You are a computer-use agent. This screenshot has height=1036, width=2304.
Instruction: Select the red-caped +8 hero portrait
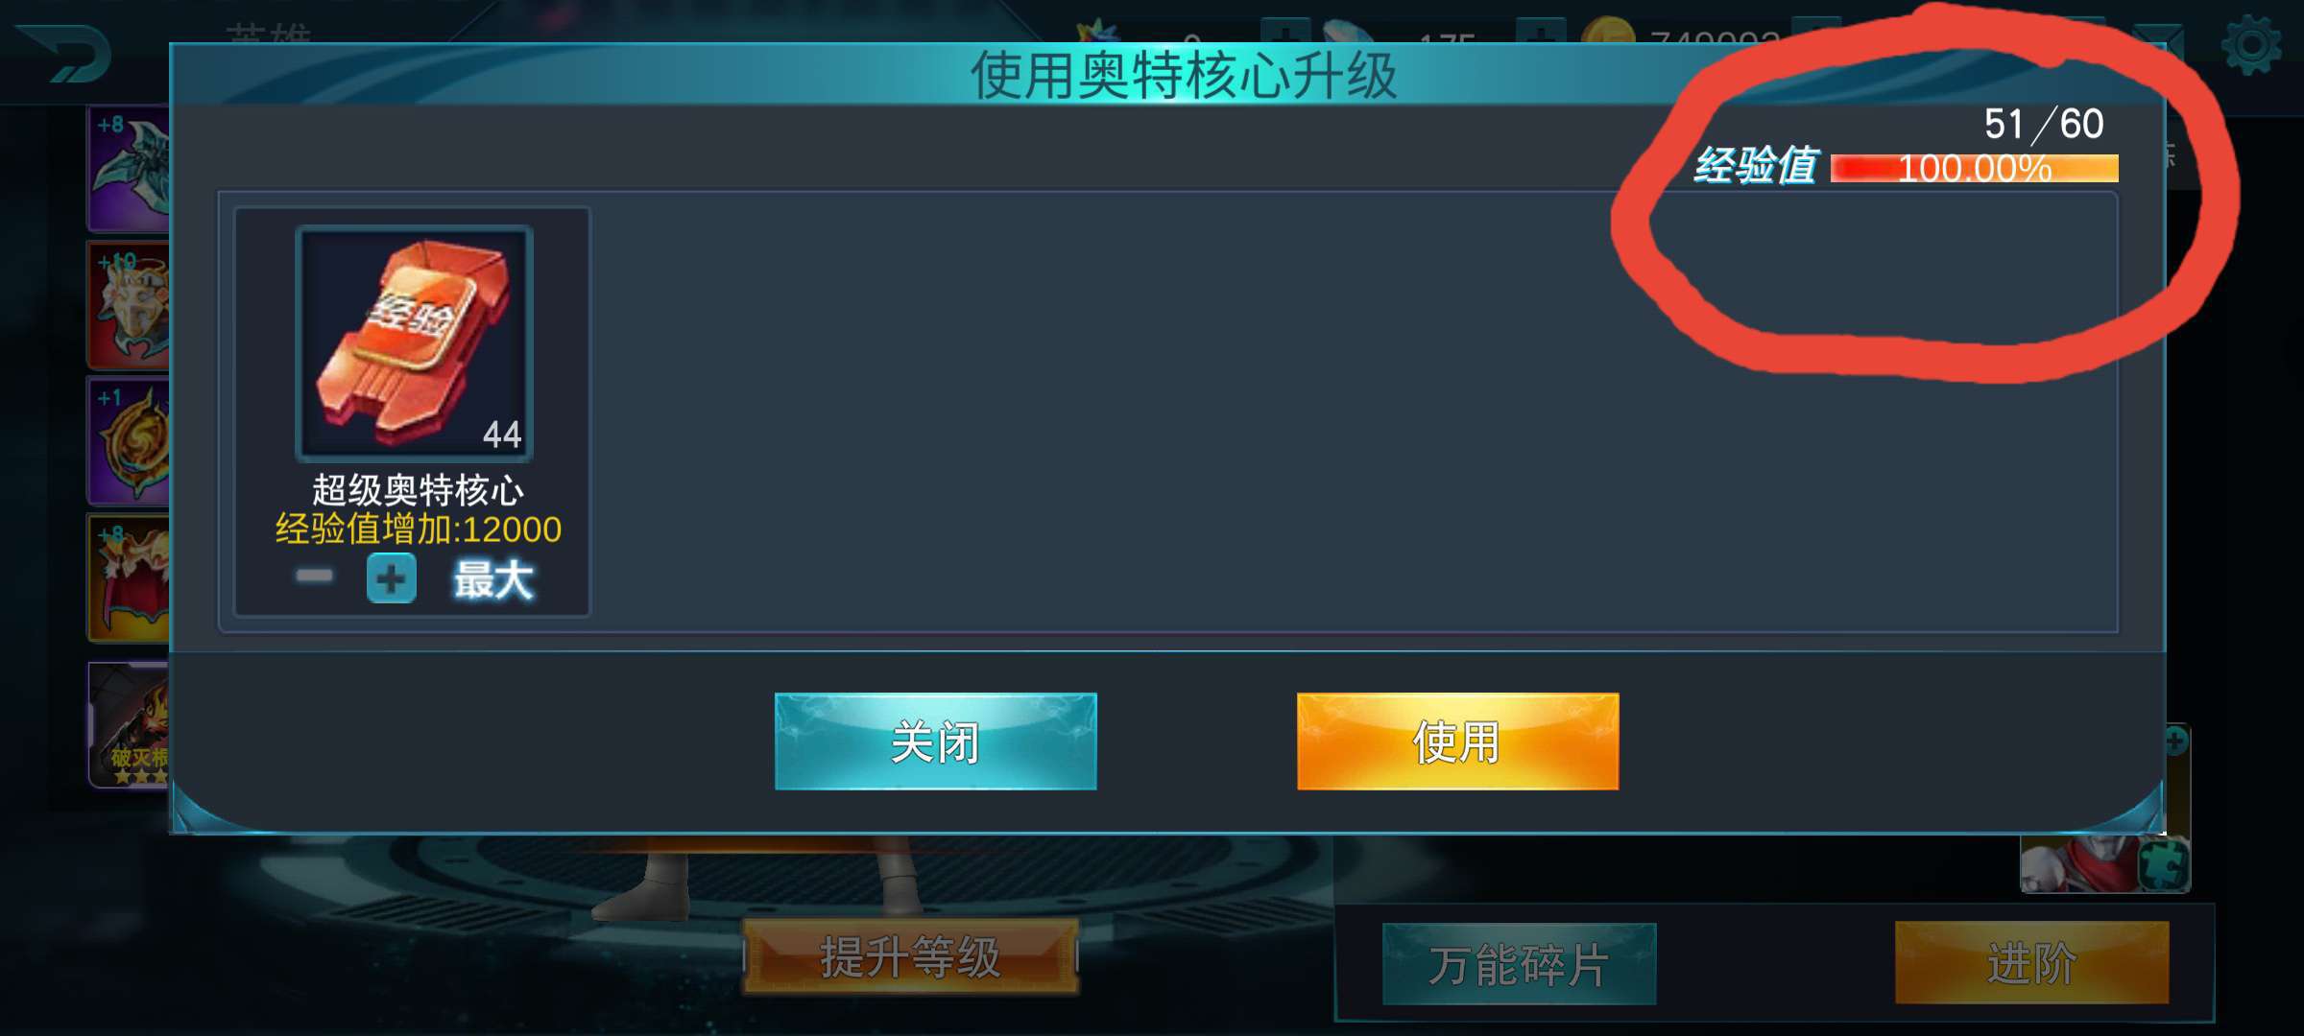[130, 577]
